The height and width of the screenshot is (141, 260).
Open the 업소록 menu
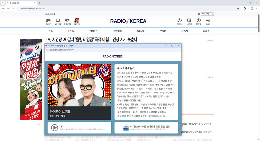pyautogui.click(x=206, y=31)
